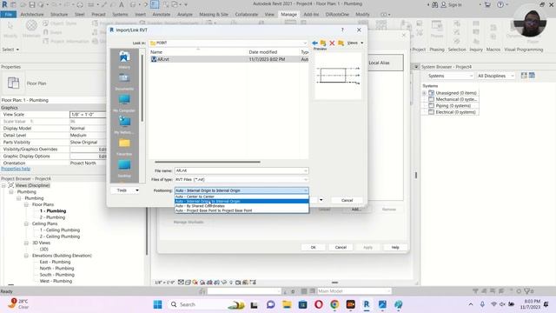Toggle the Electrical systems checkbox in System Browser
The width and height of the screenshot is (556, 313).
coord(431,112)
